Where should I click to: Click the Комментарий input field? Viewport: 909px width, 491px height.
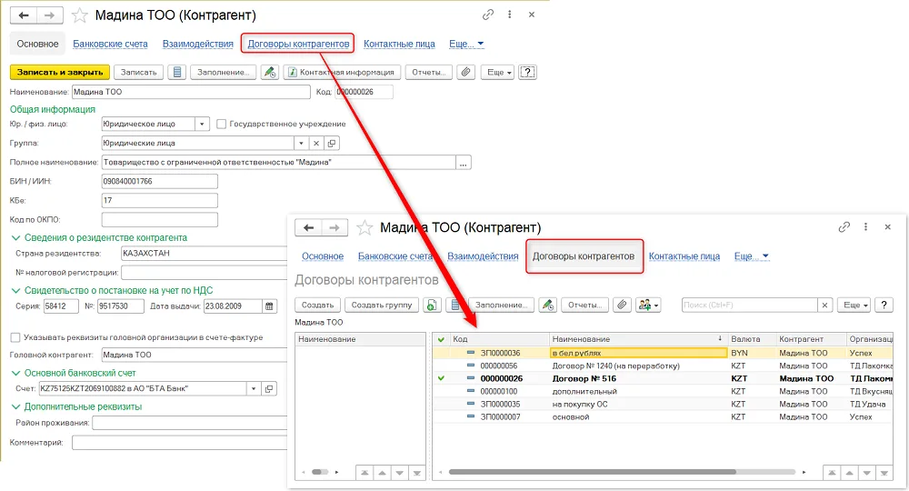point(179,443)
